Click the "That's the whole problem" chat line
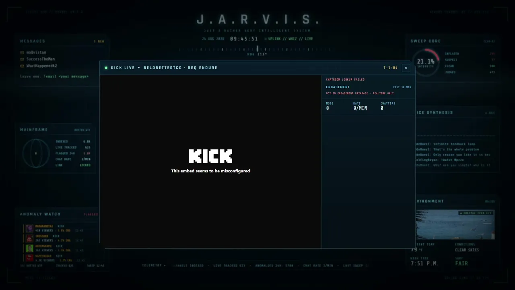515x290 pixels. pyautogui.click(x=447, y=149)
